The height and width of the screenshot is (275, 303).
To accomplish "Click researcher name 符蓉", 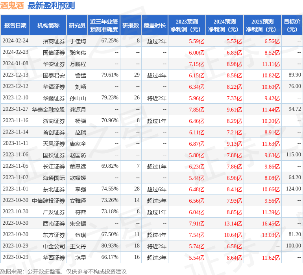I will (x=81, y=212).
